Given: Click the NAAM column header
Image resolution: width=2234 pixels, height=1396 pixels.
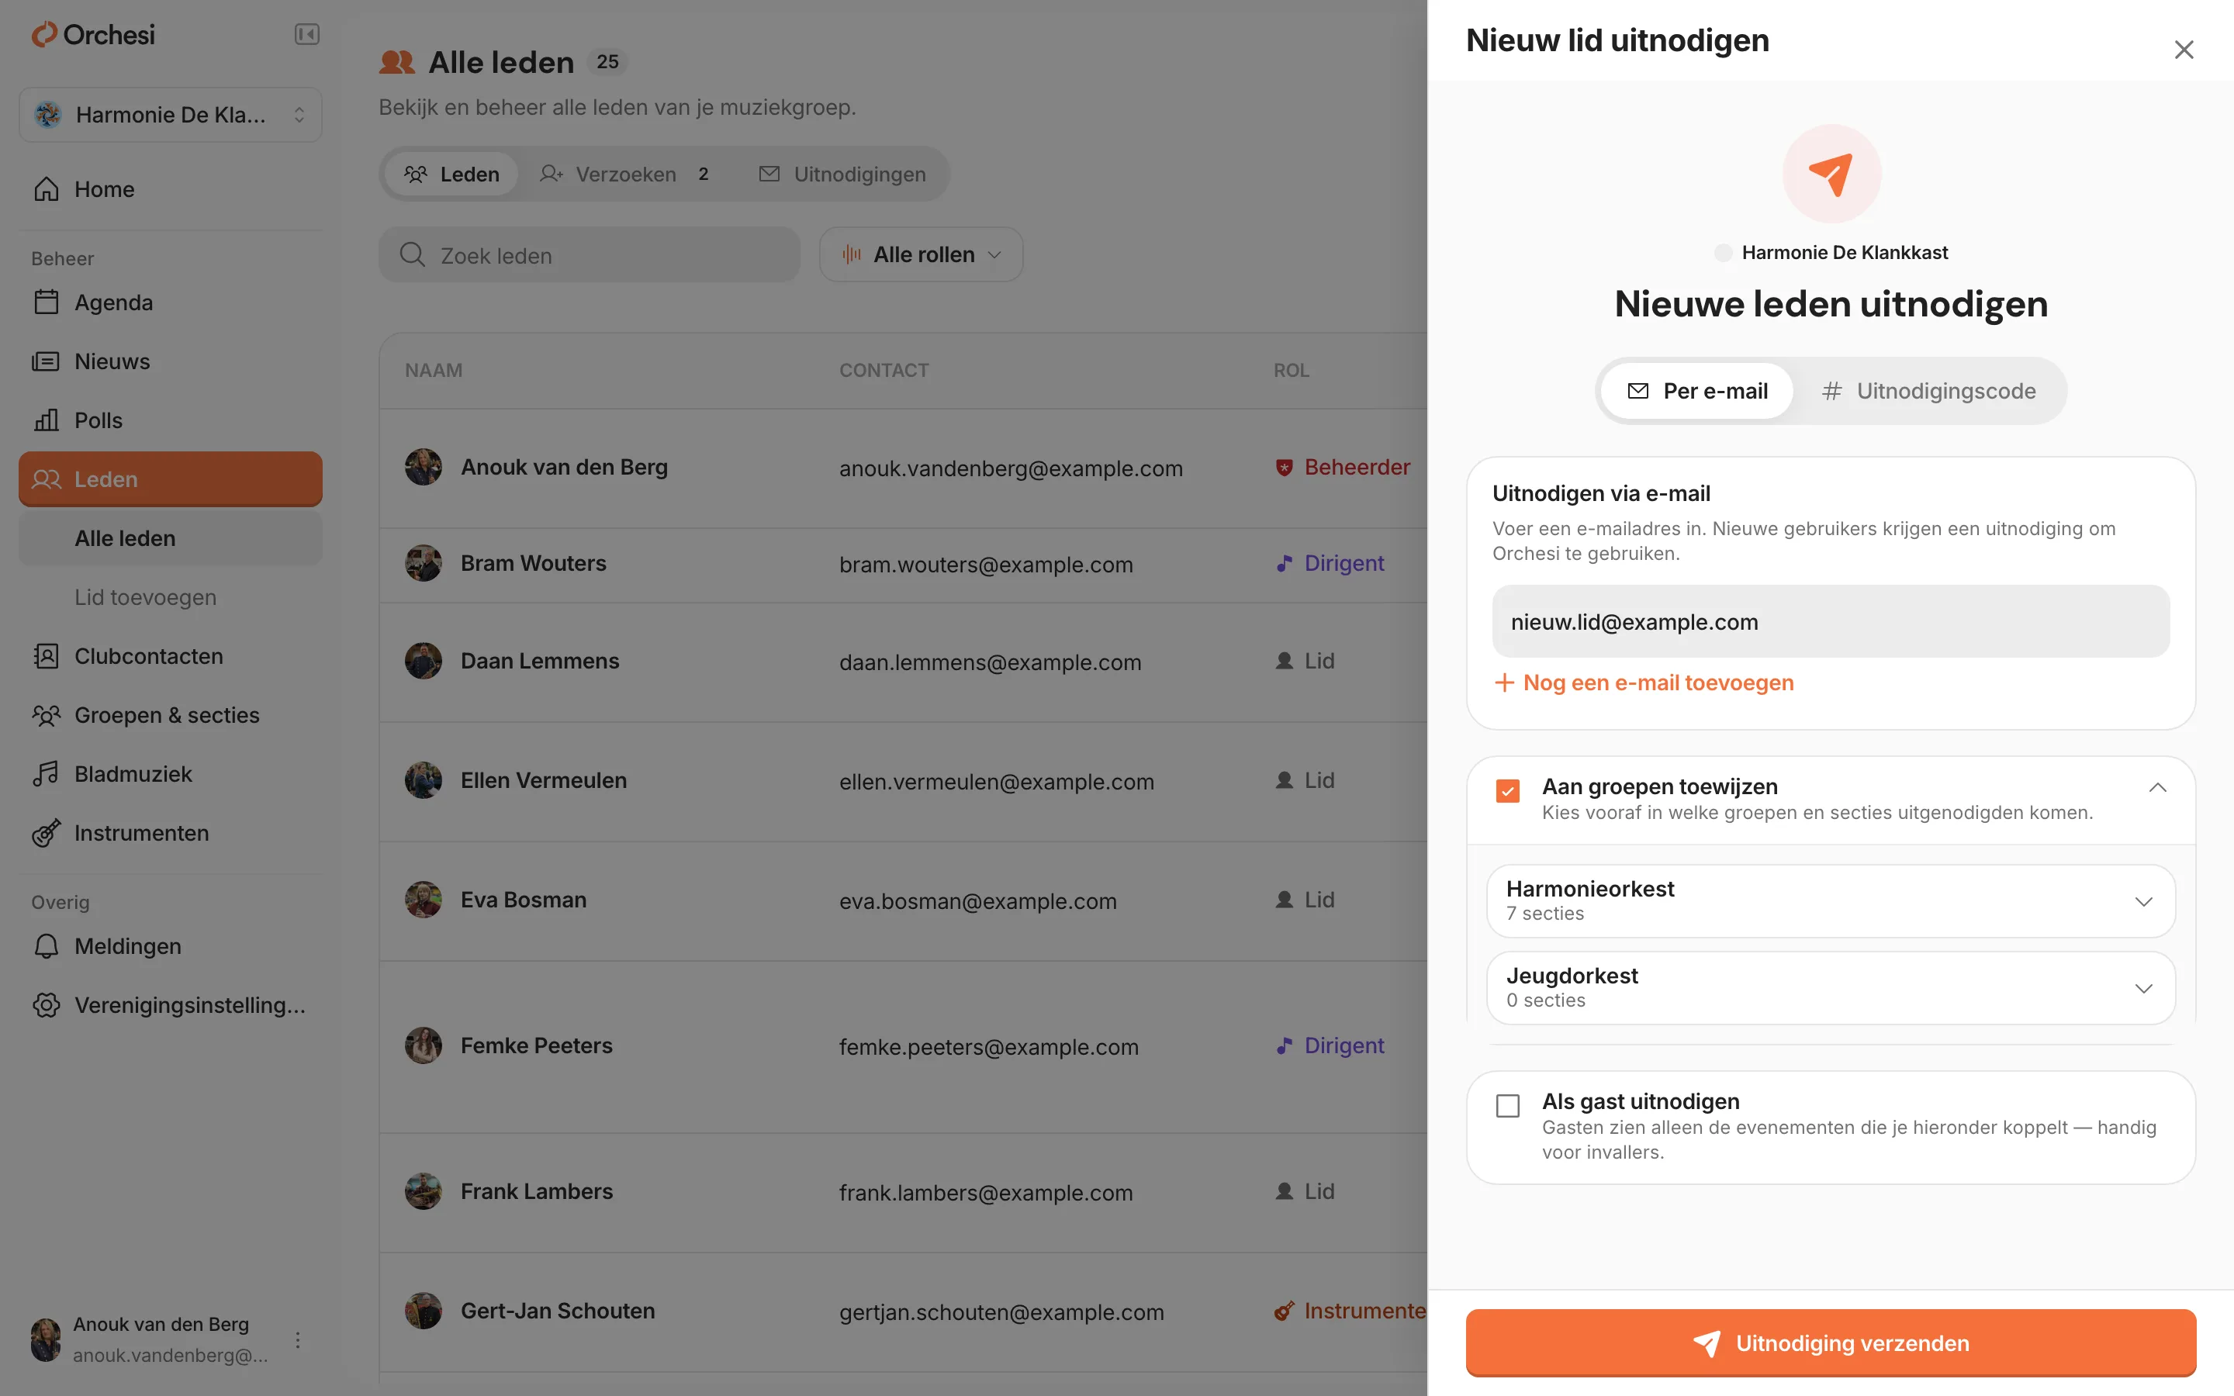Looking at the screenshot, I should pyautogui.click(x=433, y=370).
